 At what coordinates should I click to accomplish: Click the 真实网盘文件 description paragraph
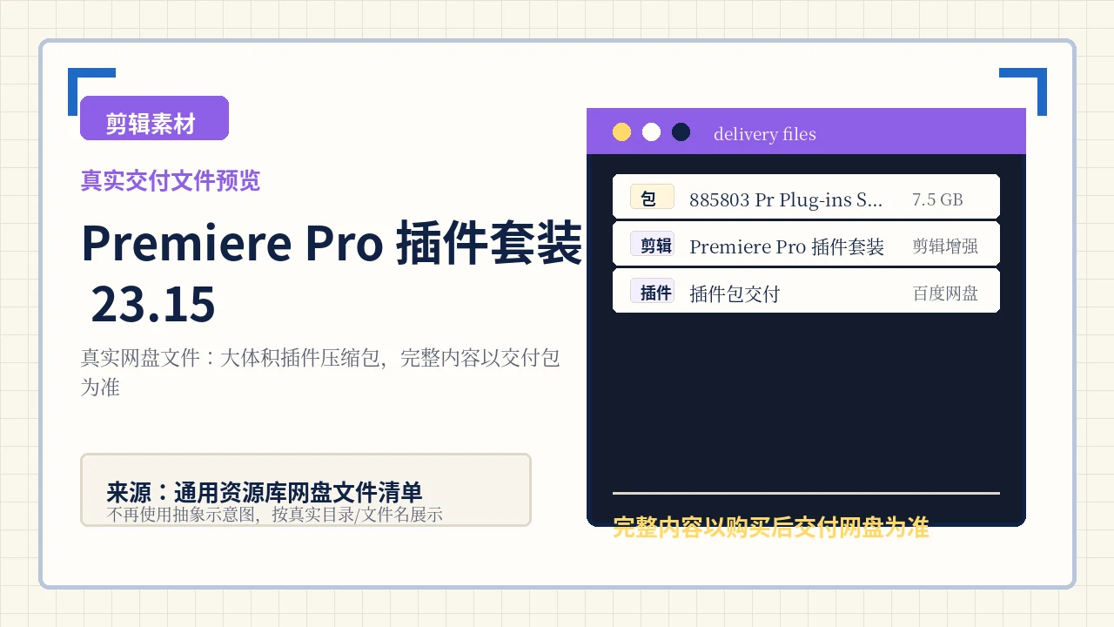(320, 372)
